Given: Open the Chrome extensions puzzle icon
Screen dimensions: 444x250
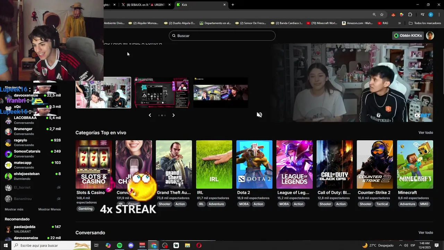Looking at the screenshot, I should click(410, 15).
